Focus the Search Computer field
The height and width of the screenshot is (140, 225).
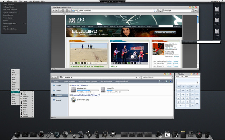coord(157,77)
